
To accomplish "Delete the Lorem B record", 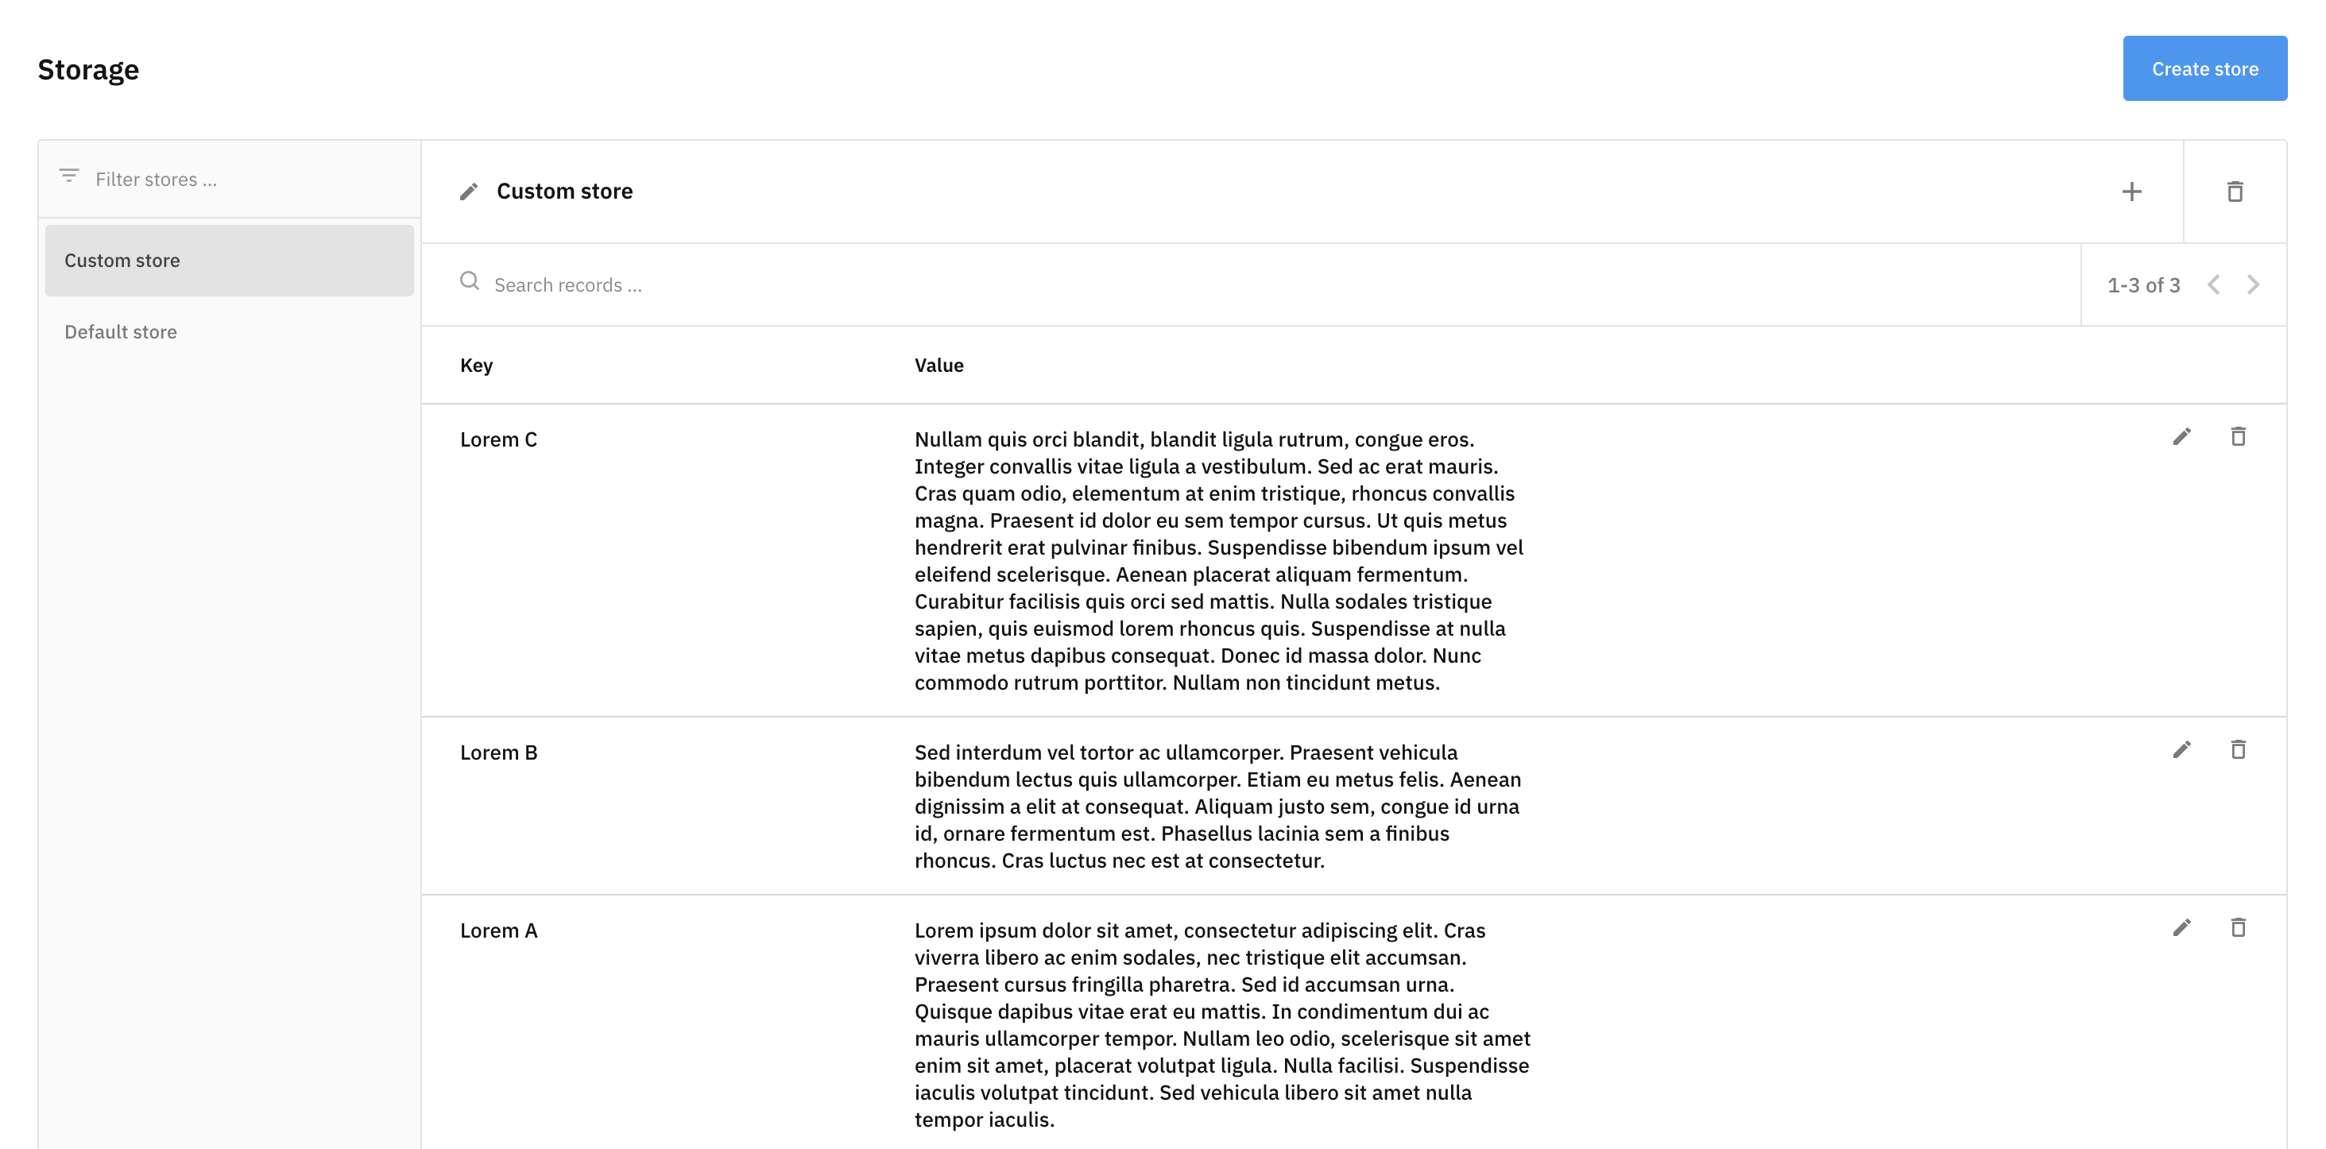I will coord(2238,750).
